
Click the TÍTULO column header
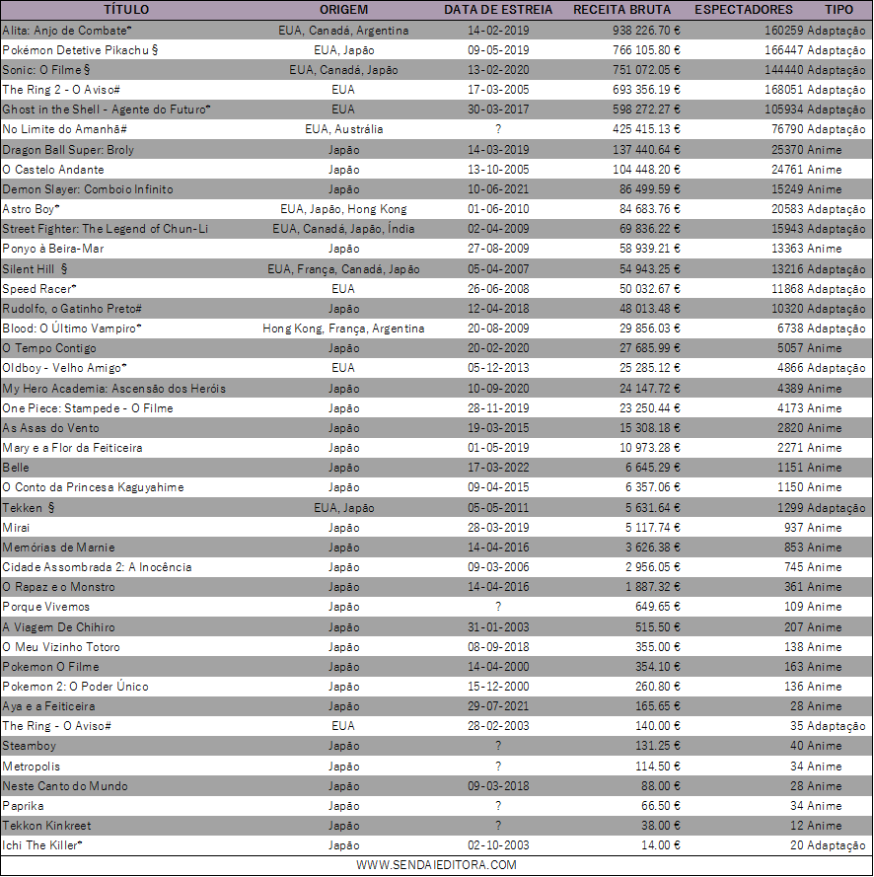click(126, 10)
